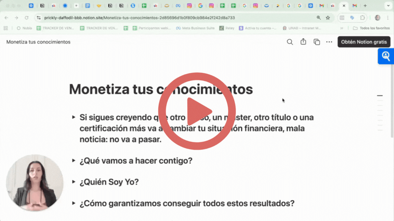Viewport: 394px width, 221px height.
Task: Open the Relay bookmark
Action: coord(227,28)
